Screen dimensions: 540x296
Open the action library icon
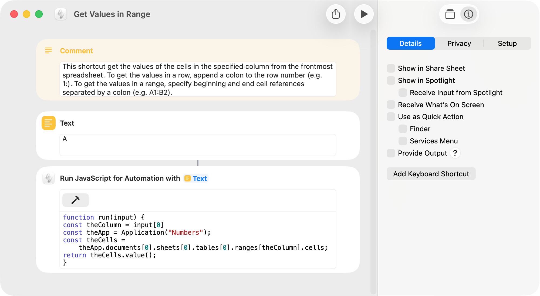(450, 14)
